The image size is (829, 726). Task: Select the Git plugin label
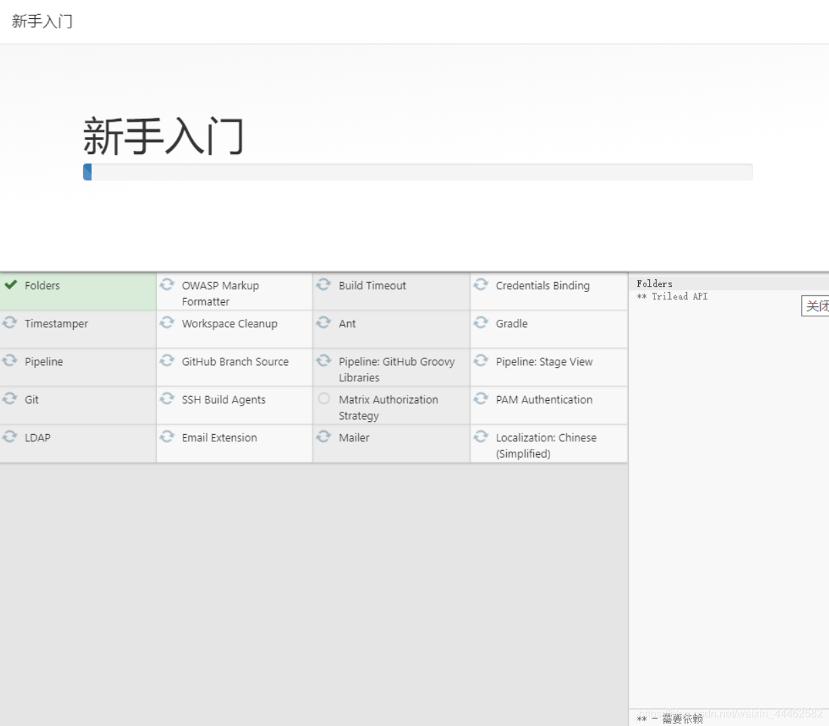(x=32, y=400)
